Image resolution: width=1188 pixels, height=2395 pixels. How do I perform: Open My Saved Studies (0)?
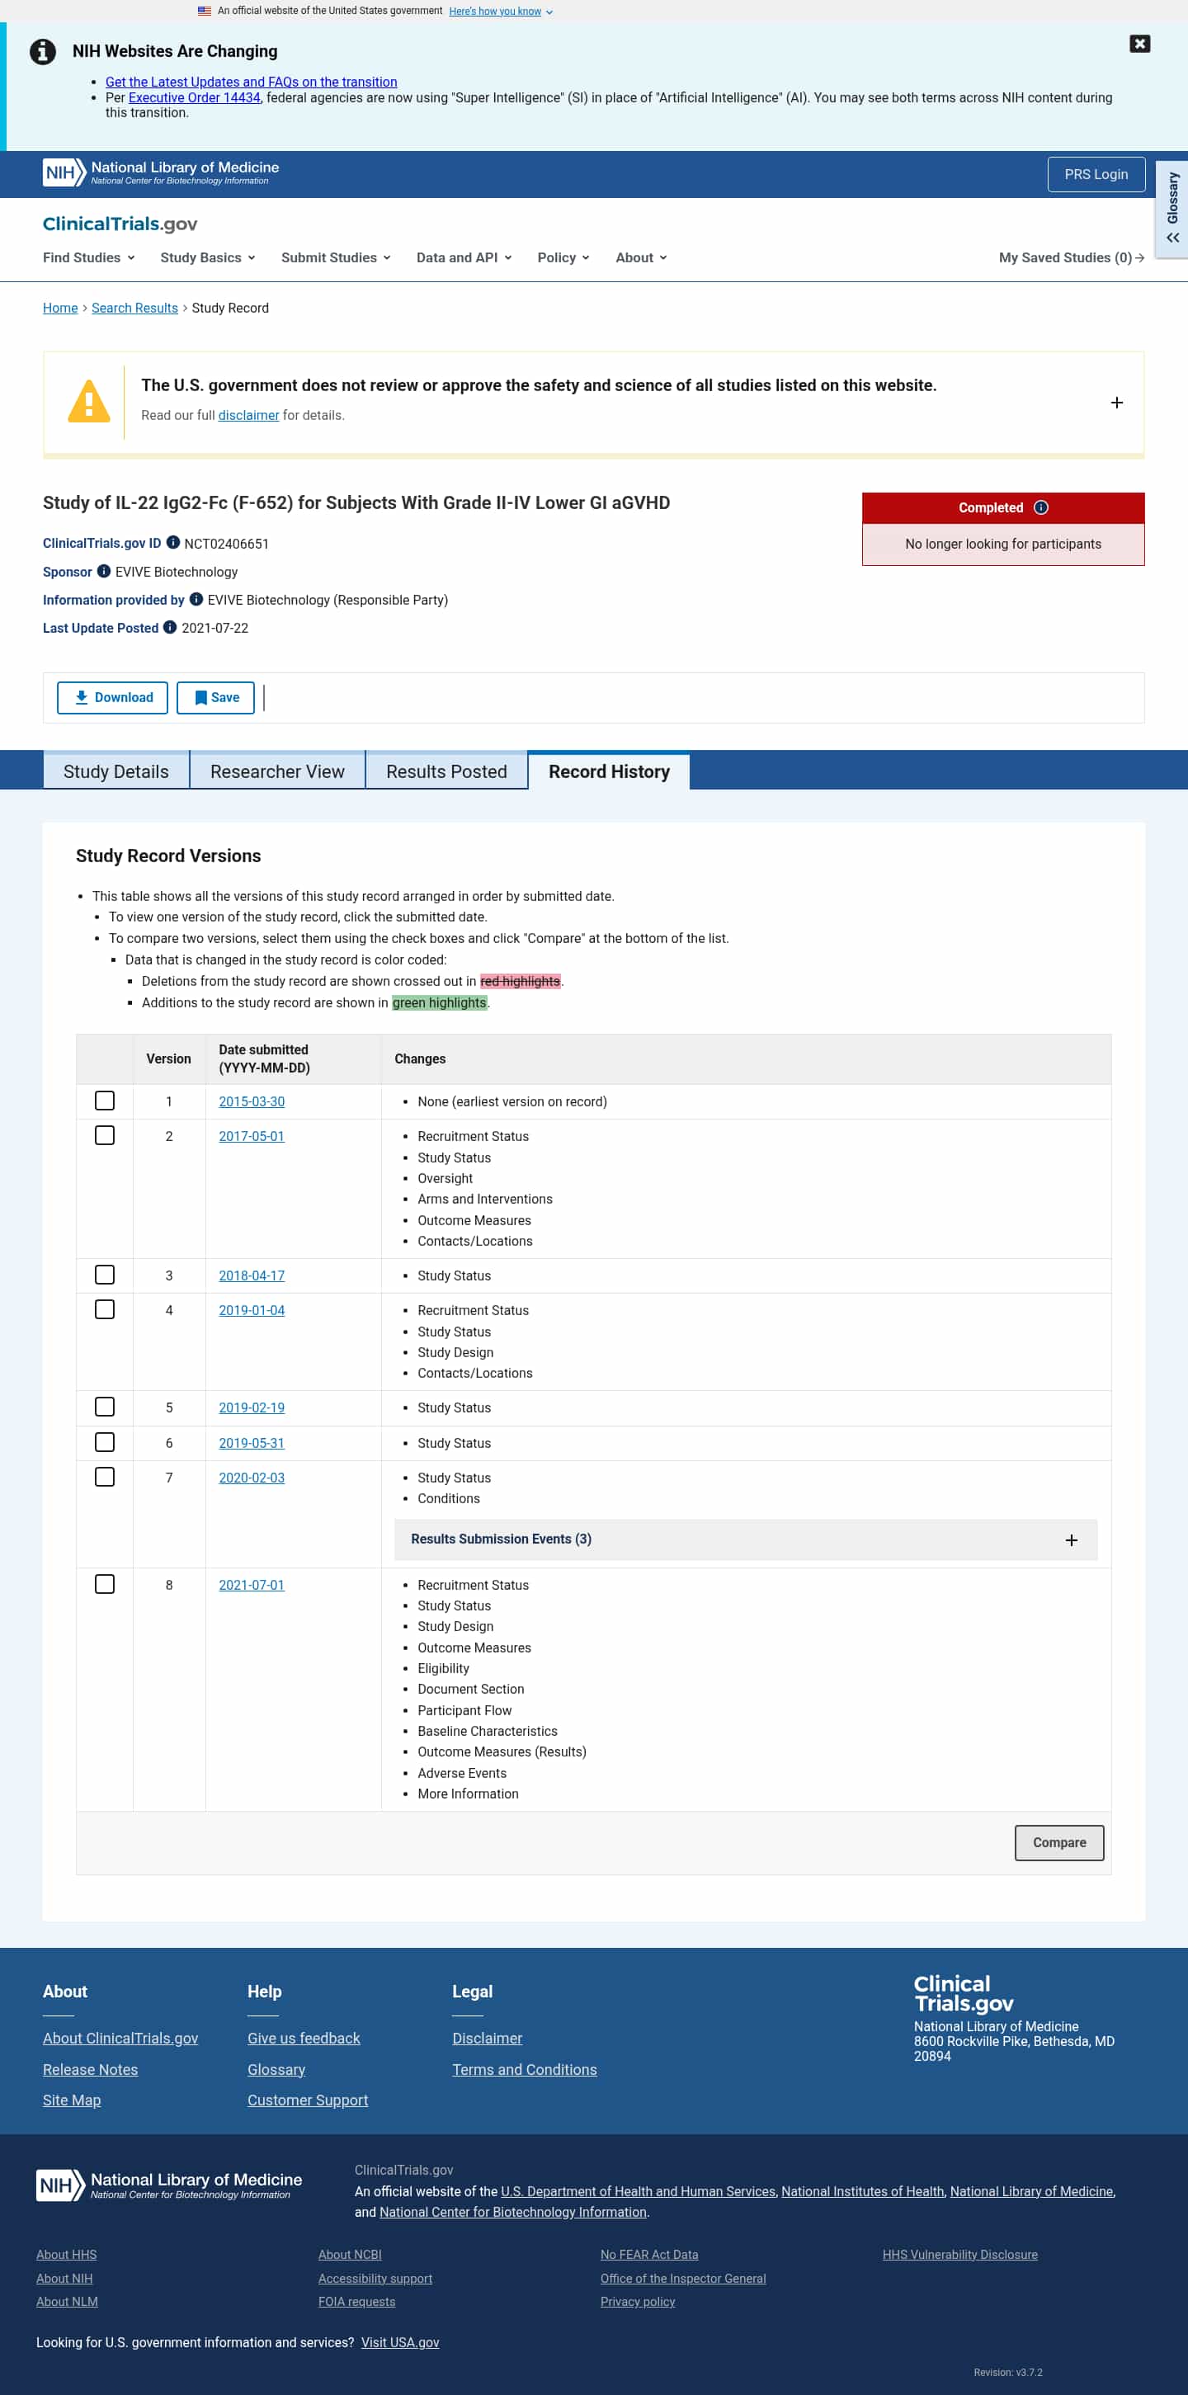click(1071, 257)
